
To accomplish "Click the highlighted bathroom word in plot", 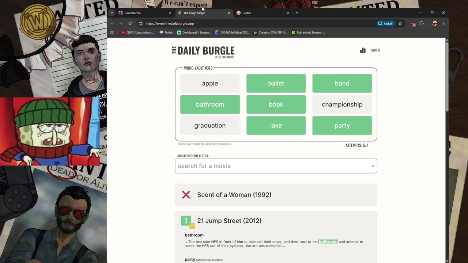I will pyautogui.click(x=328, y=241).
